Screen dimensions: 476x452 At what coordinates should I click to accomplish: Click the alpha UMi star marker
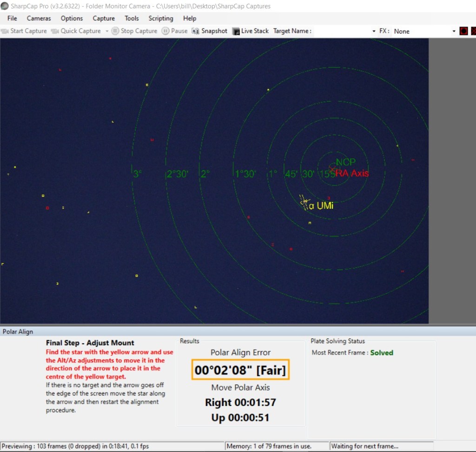coord(305,203)
